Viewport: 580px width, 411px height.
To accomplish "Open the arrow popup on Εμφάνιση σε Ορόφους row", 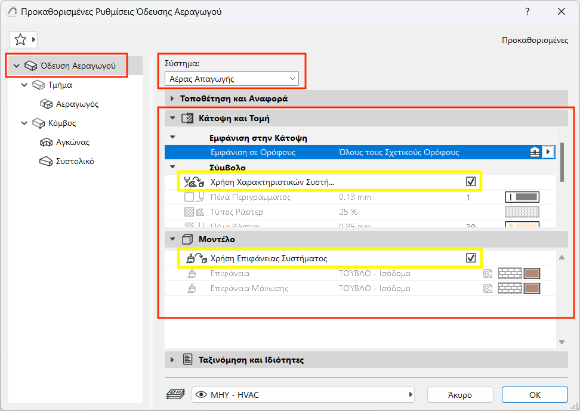I will [548, 152].
